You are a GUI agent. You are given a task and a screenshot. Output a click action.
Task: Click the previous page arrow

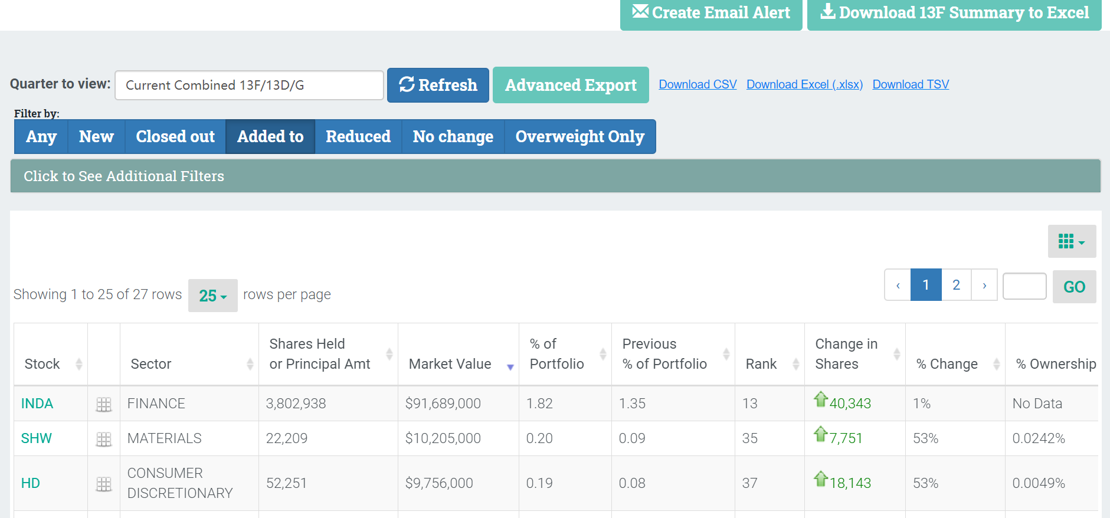point(898,285)
